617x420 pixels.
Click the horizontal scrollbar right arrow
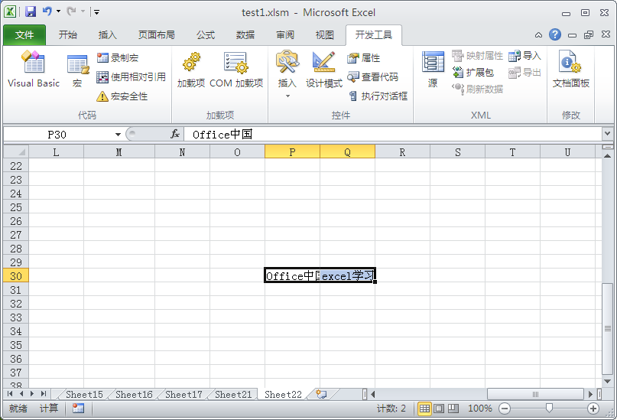(x=591, y=394)
